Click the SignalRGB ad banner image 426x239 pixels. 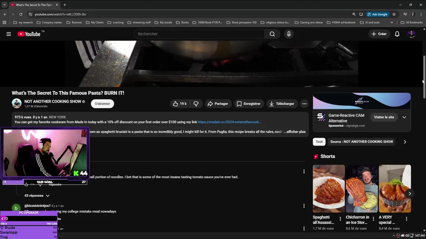pos(362,101)
